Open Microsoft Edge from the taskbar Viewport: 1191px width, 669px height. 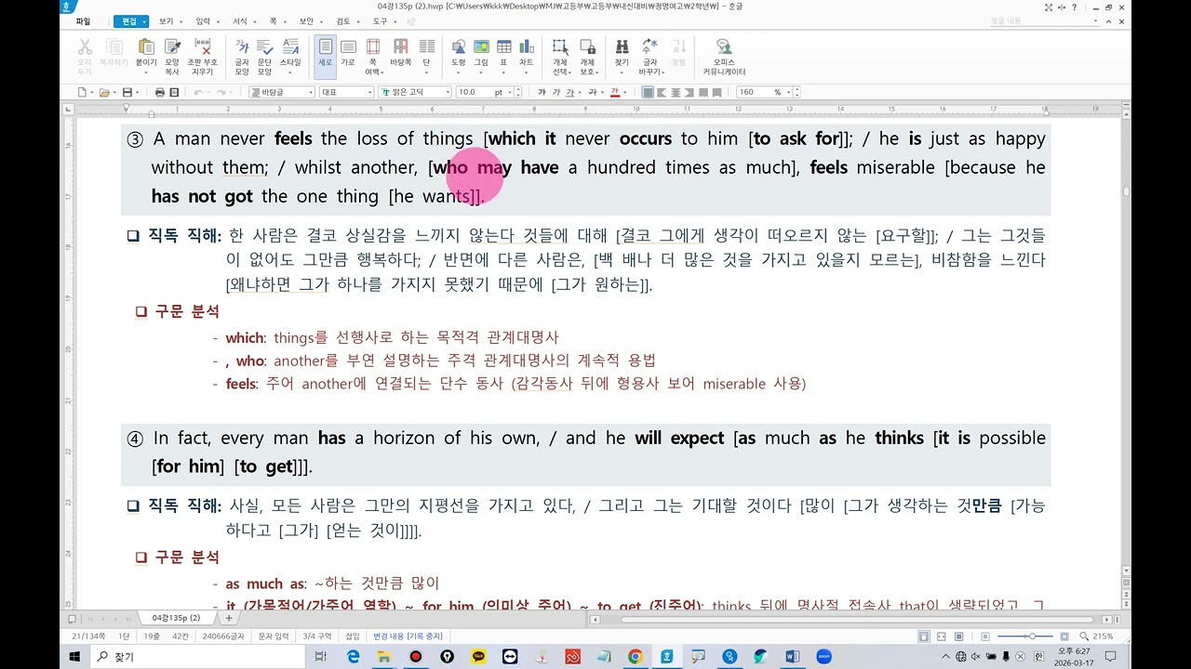coord(354,656)
